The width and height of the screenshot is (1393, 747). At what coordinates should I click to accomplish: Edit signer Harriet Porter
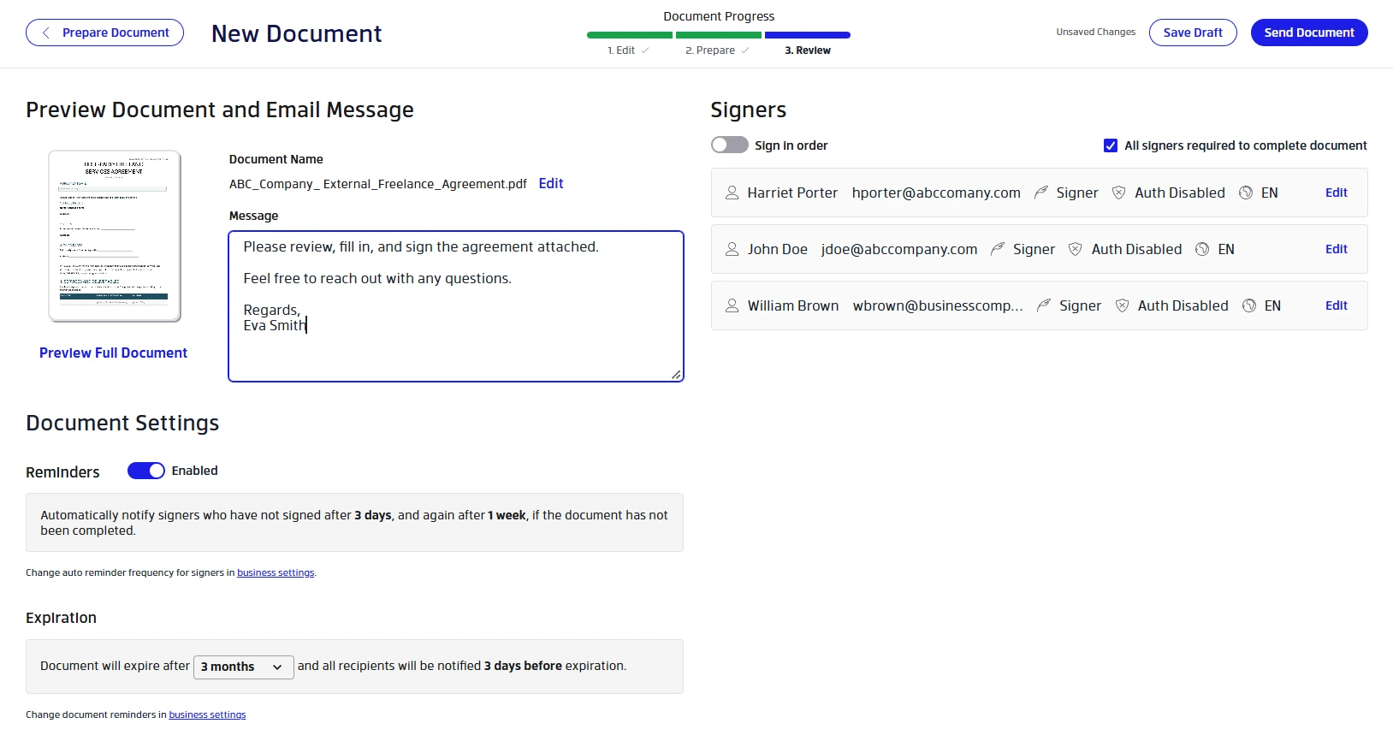(1337, 193)
